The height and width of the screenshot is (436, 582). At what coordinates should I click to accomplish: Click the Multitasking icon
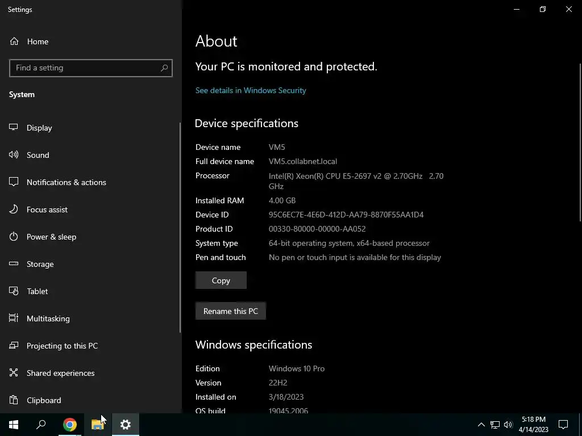coord(14,318)
